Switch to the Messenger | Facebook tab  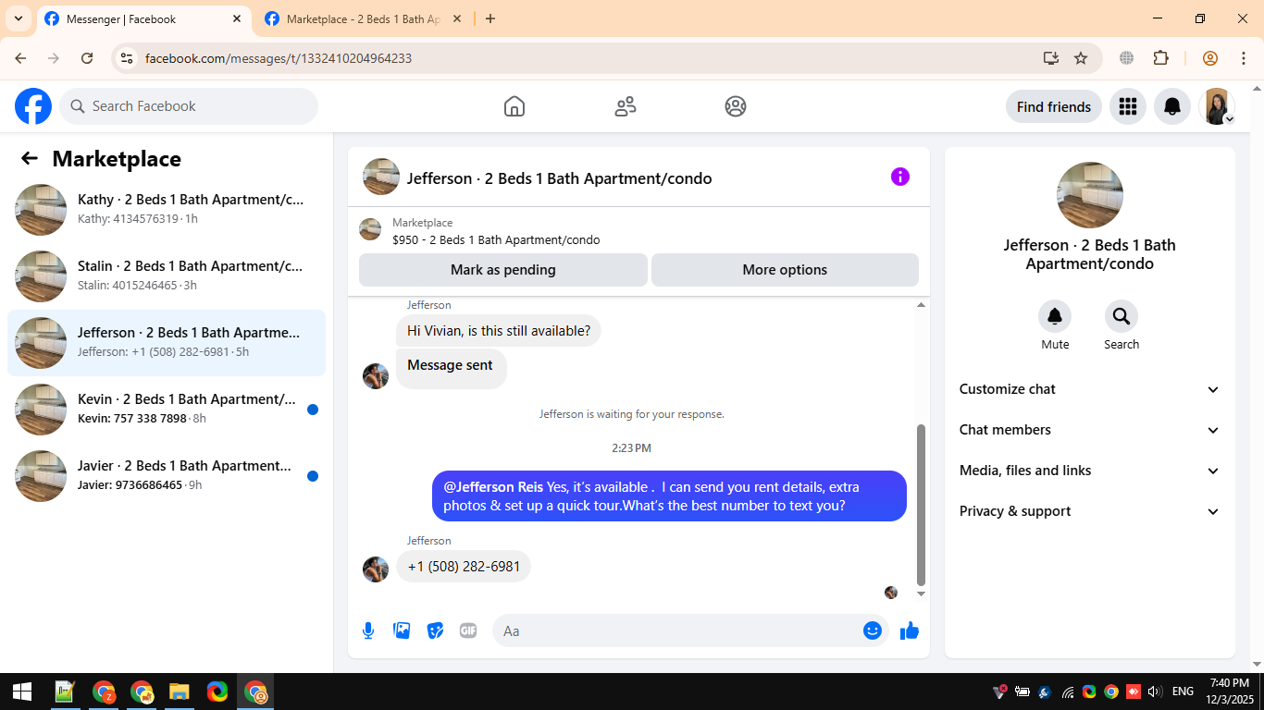144,18
